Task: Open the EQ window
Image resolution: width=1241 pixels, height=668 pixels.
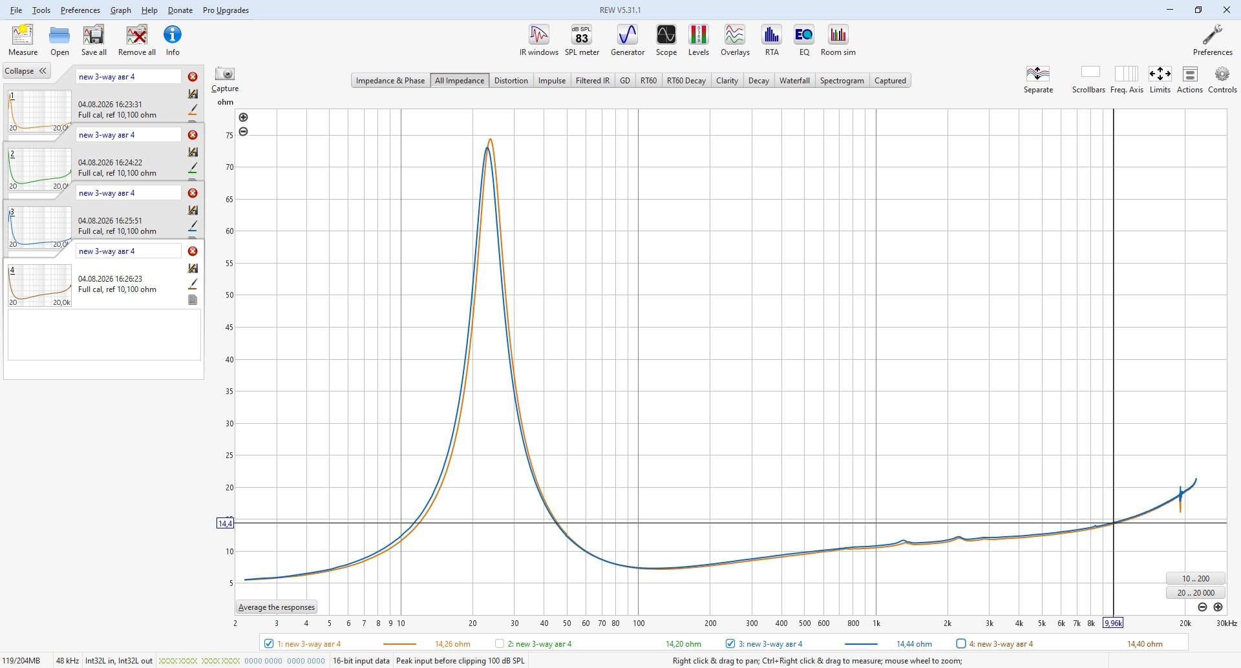Action: point(804,40)
